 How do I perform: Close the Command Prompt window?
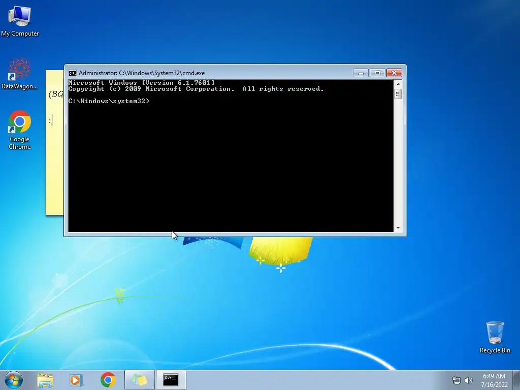tap(394, 73)
